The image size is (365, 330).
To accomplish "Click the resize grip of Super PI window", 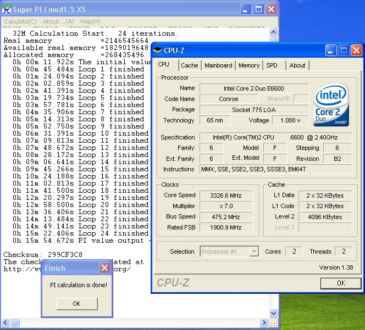I will pos(274,323).
